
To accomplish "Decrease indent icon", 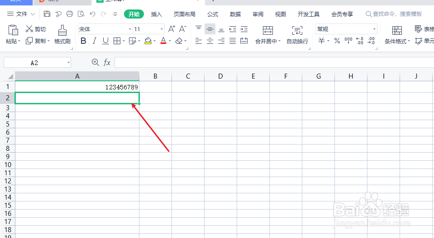I will click(233, 29).
